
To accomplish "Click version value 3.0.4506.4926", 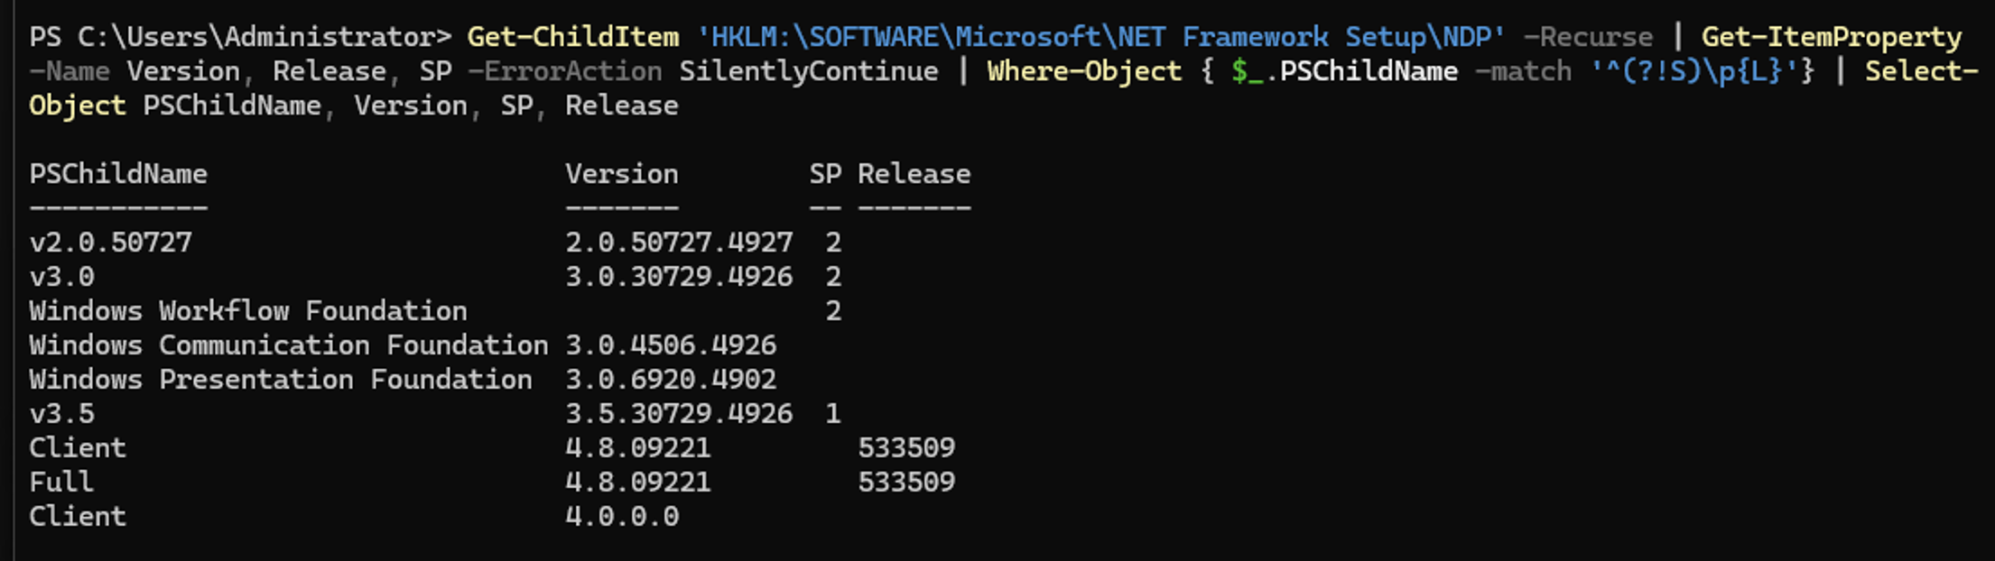I will point(670,345).
